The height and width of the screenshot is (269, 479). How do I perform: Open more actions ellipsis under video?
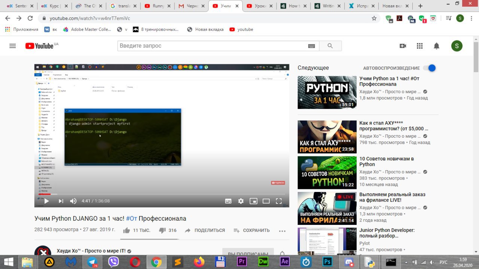click(x=282, y=231)
